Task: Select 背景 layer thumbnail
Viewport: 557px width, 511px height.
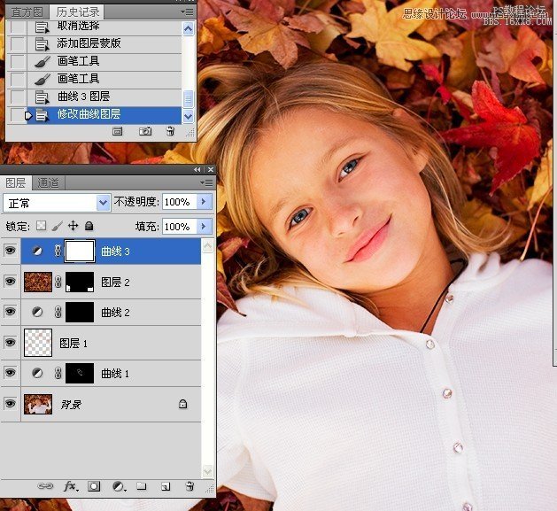Action: [38, 404]
